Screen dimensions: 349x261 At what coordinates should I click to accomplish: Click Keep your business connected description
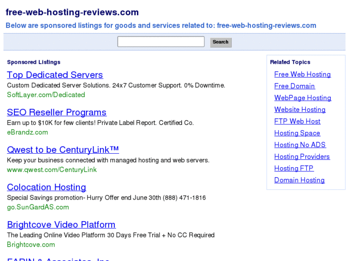tap(108, 160)
